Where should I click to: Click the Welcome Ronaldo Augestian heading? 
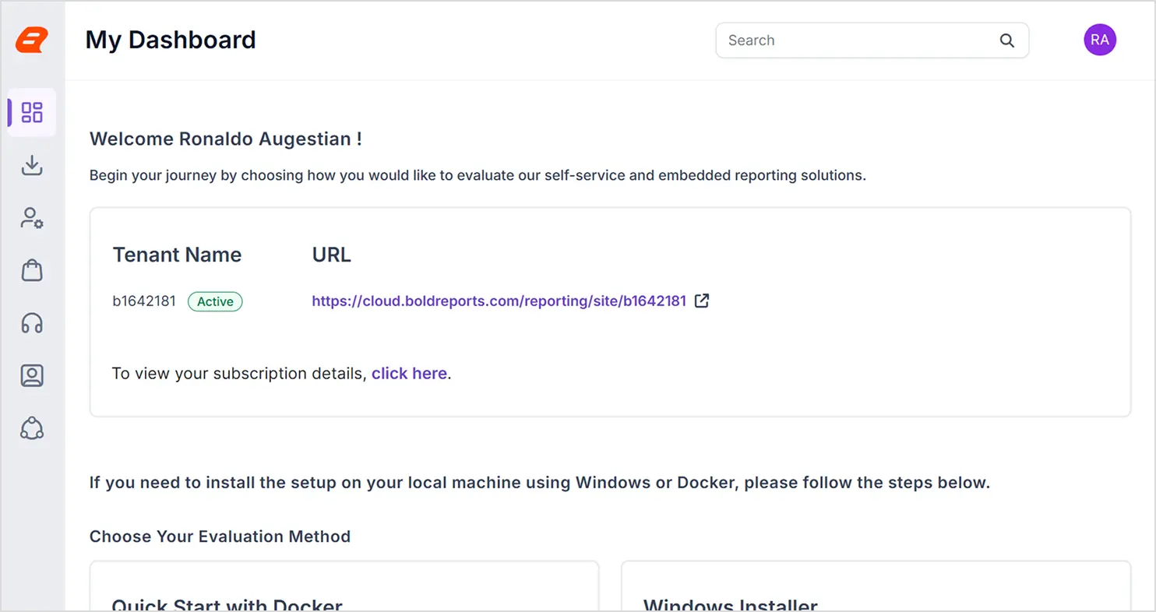226,139
